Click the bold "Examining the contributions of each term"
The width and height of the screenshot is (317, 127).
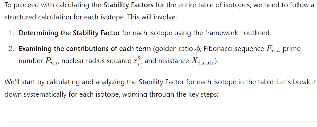pyautogui.click(x=85, y=49)
